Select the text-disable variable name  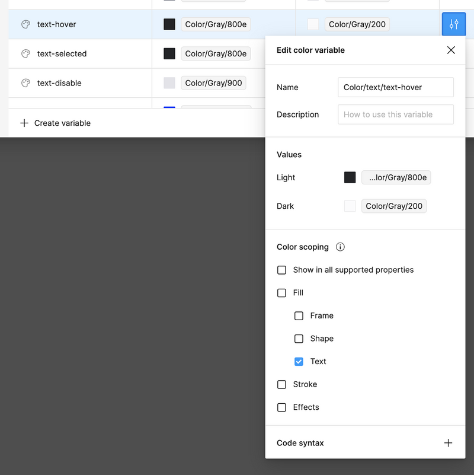click(59, 83)
